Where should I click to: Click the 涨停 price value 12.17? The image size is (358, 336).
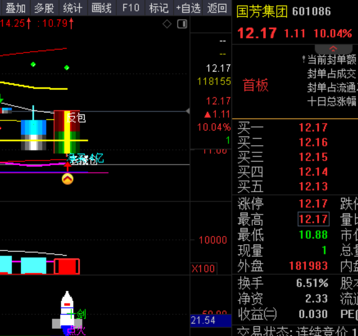(x=313, y=203)
